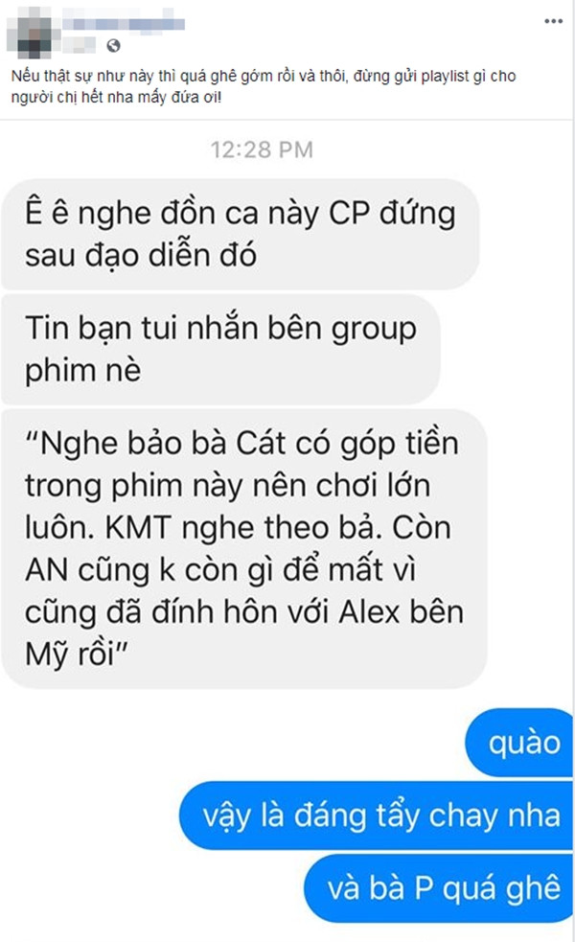Click the globe public privacy icon

pyautogui.click(x=113, y=46)
